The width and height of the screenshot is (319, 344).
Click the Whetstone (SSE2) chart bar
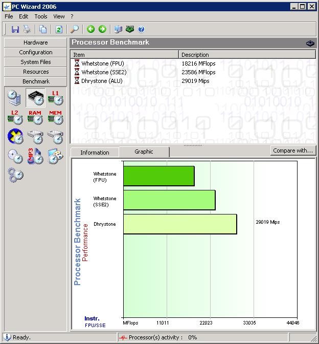click(x=169, y=200)
